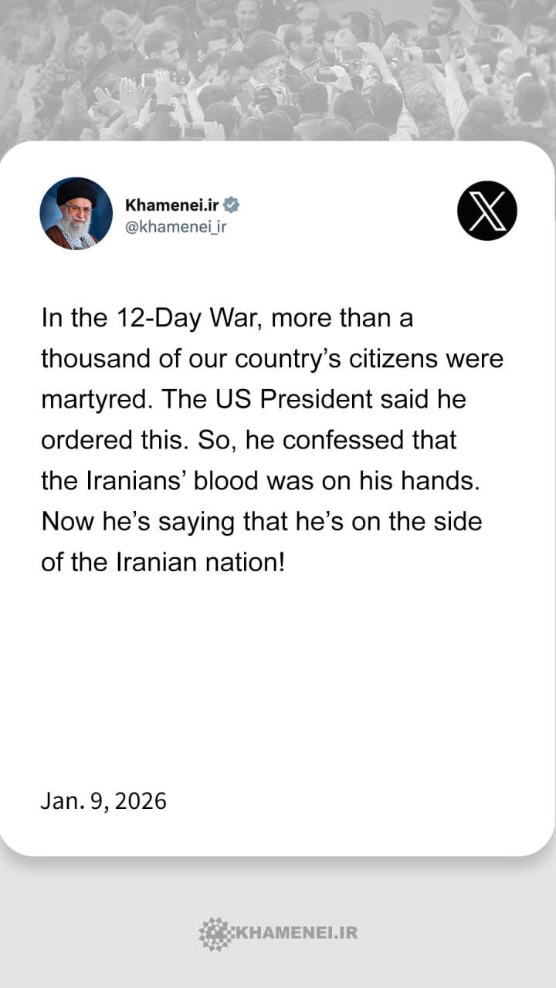556x988 pixels.
Task: Open the @khamenei_ir handle link
Action: pos(175,226)
